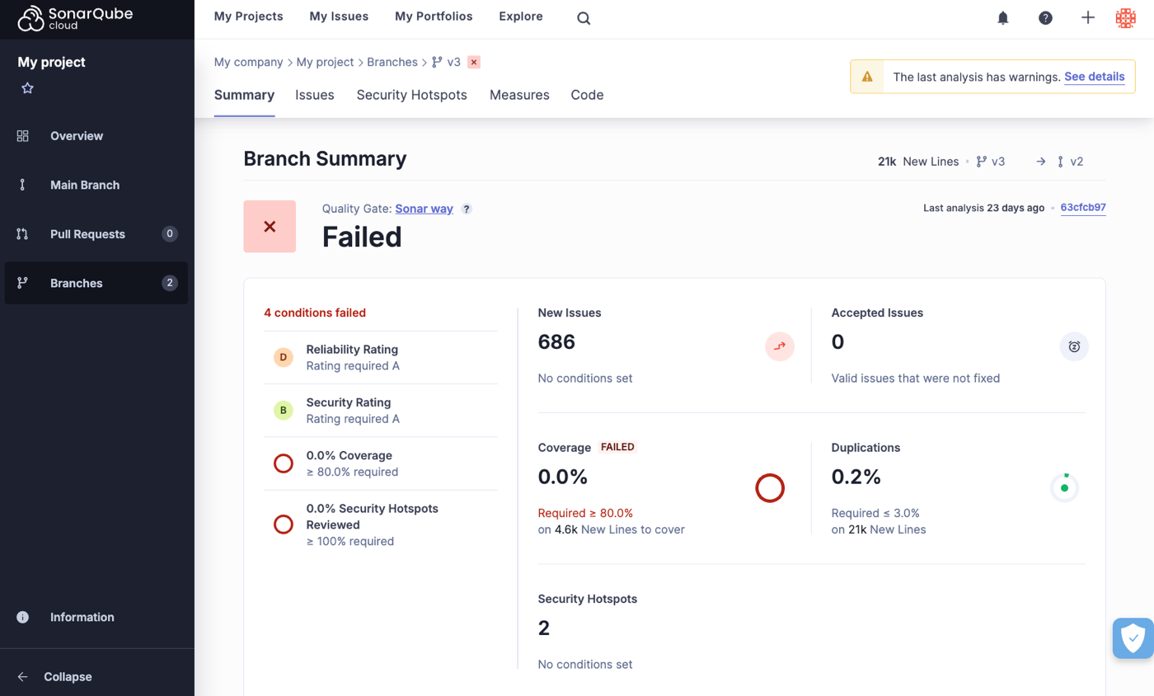Click the Quality Gate help icon
Image resolution: width=1154 pixels, height=696 pixels.
467,209
